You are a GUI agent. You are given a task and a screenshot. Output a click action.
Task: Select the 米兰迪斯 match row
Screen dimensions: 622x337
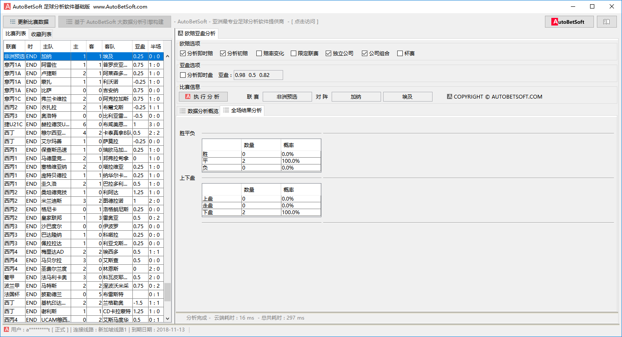pyautogui.click(x=83, y=201)
